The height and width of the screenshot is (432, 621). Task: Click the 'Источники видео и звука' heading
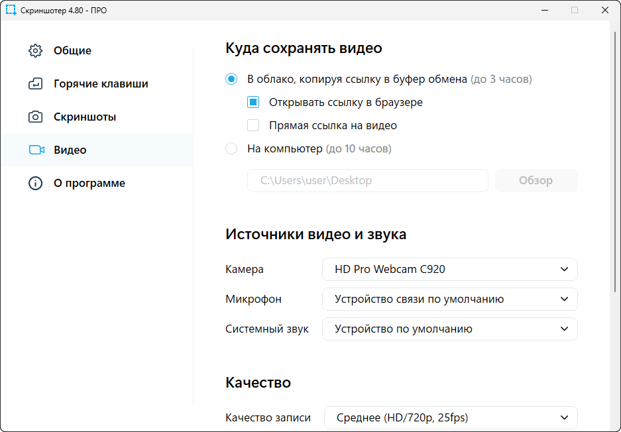click(315, 234)
